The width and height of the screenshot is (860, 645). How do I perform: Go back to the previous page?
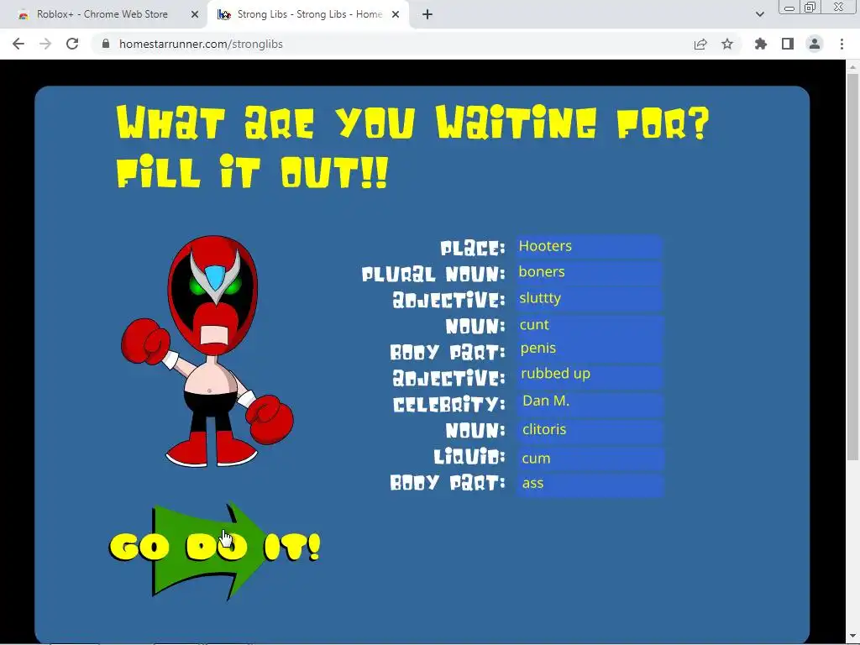pos(18,44)
